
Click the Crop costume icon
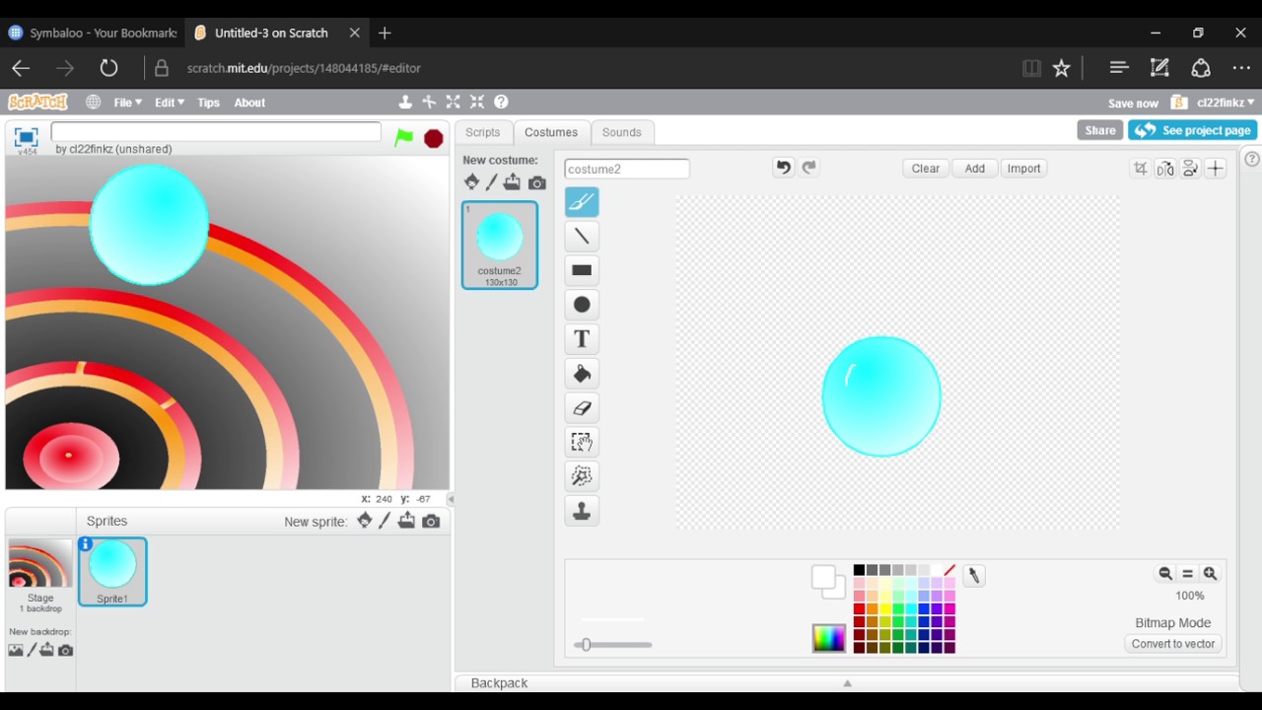tap(1141, 169)
